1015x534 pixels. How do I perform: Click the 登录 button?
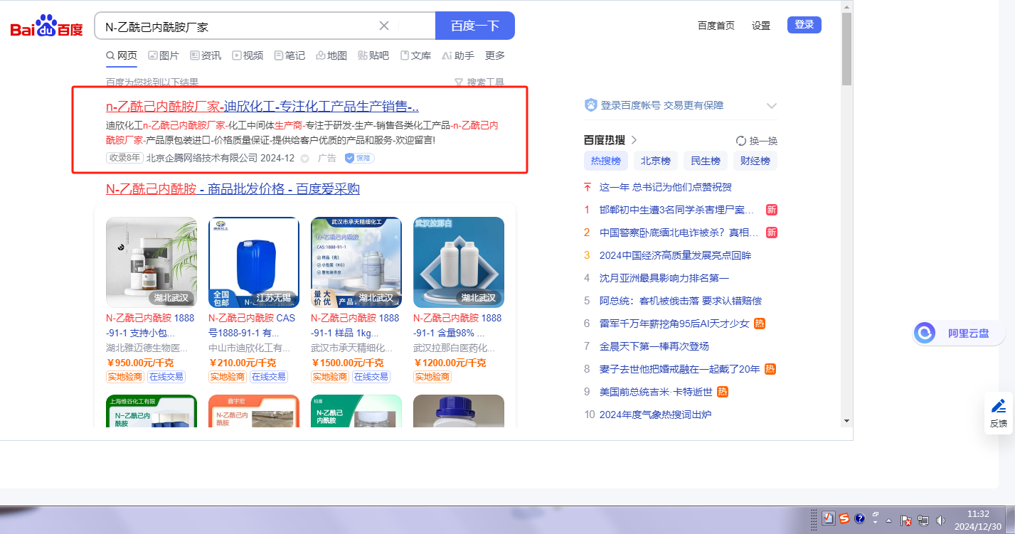(804, 25)
